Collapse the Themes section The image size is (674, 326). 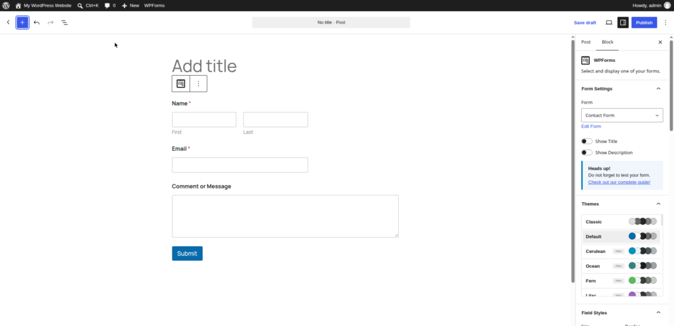pos(658,204)
